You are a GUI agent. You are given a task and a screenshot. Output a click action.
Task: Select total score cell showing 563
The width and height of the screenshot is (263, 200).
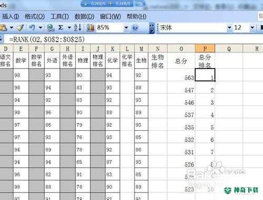point(181,75)
